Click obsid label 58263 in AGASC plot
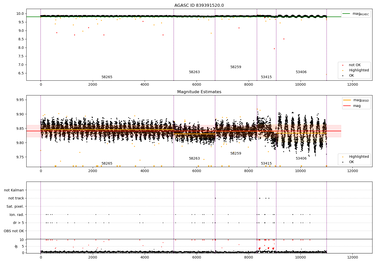 (194, 72)
